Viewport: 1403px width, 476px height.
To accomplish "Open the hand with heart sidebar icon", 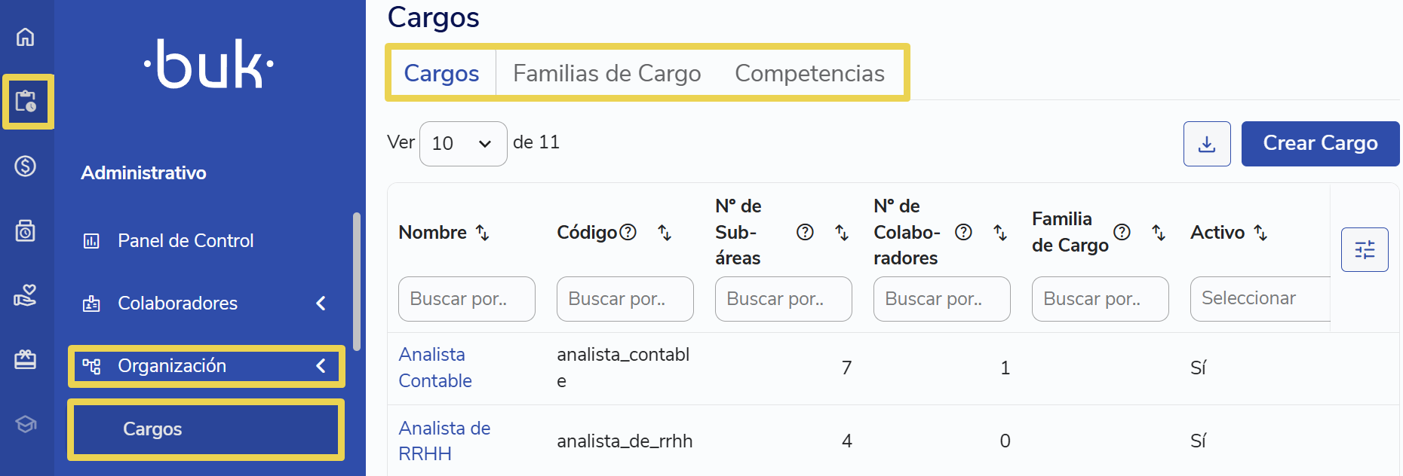I will [x=26, y=294].
